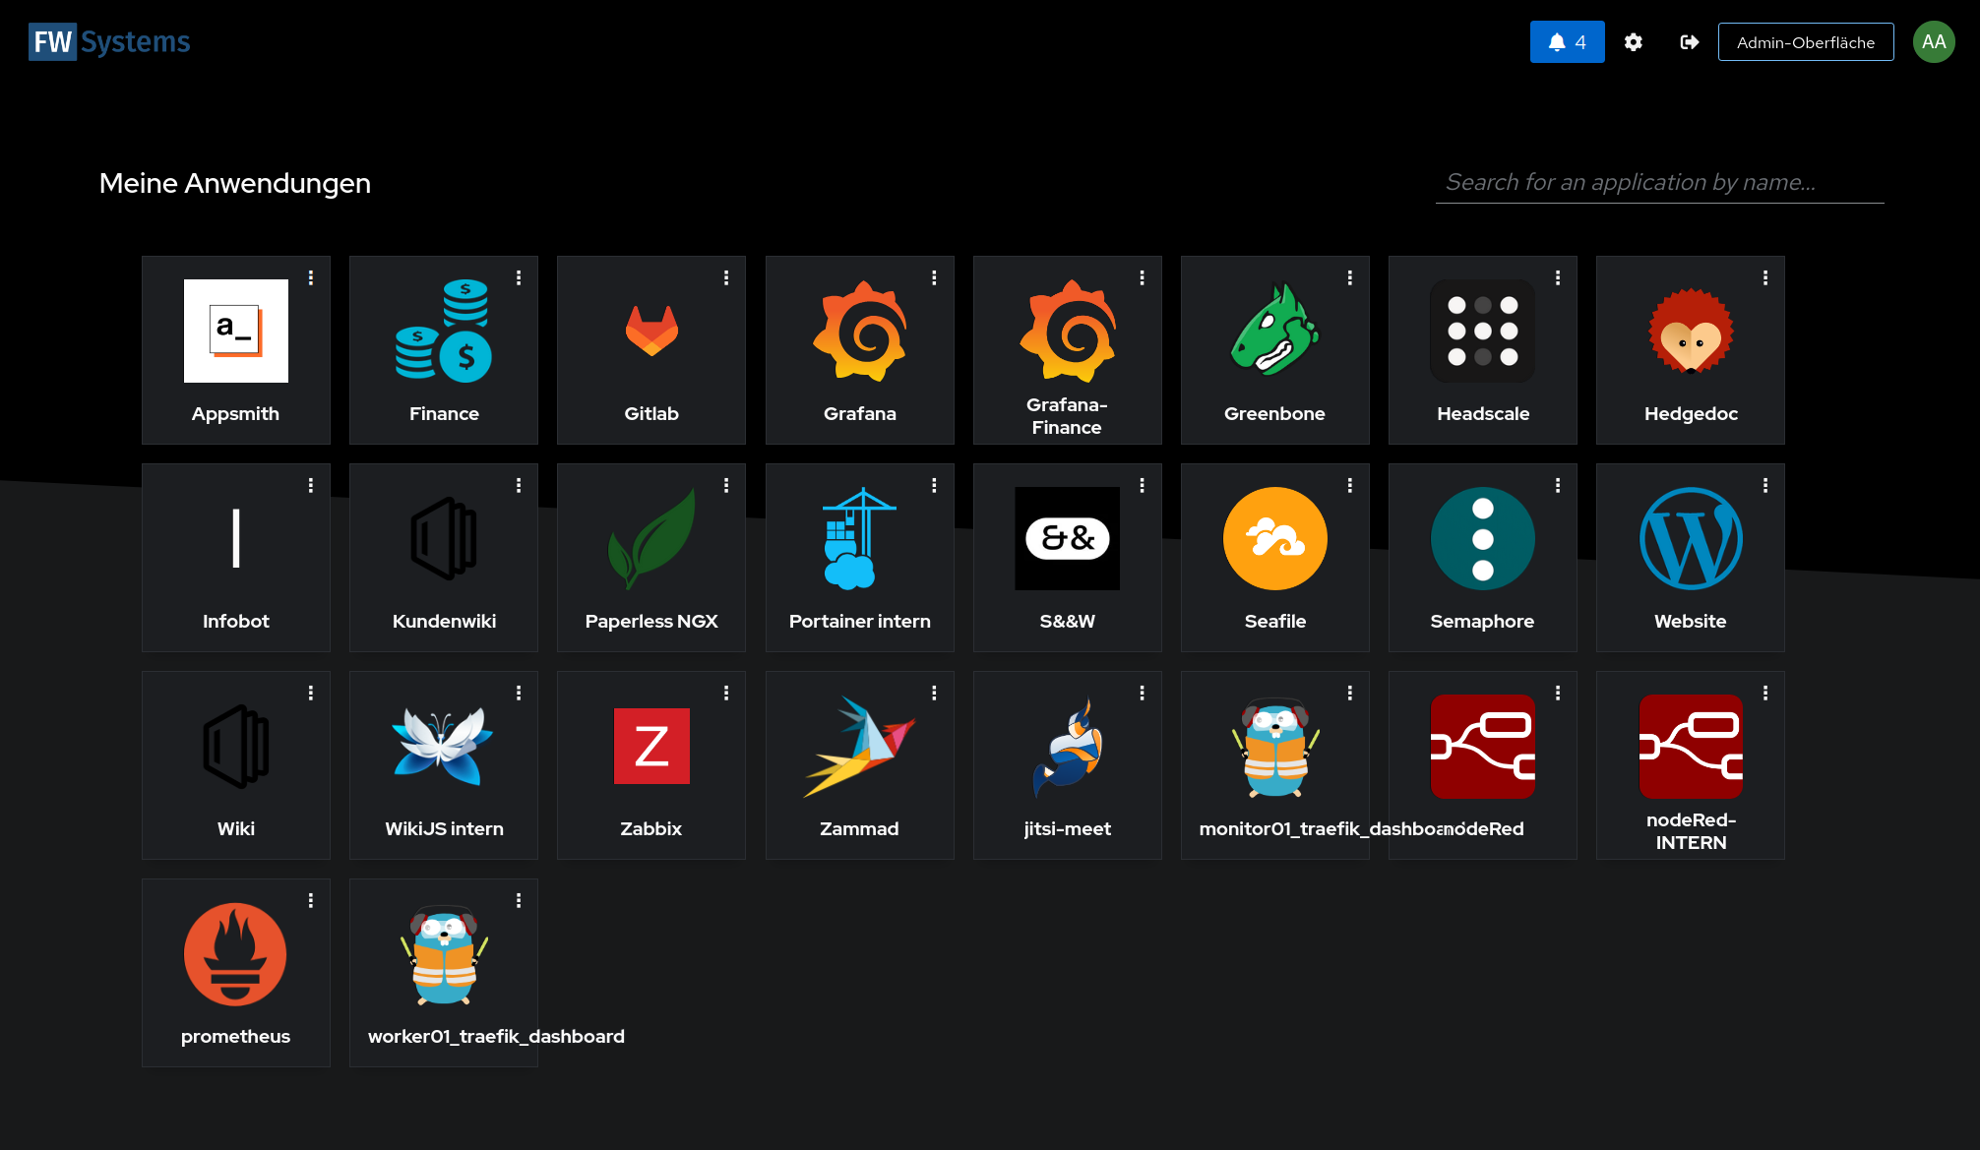Open the Seafile orange cloud icon
This screenshot has width=1980, height=1150.
coord(1274,539)
